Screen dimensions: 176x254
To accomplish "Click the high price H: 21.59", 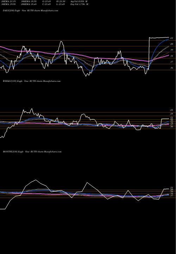I will 60,1.
